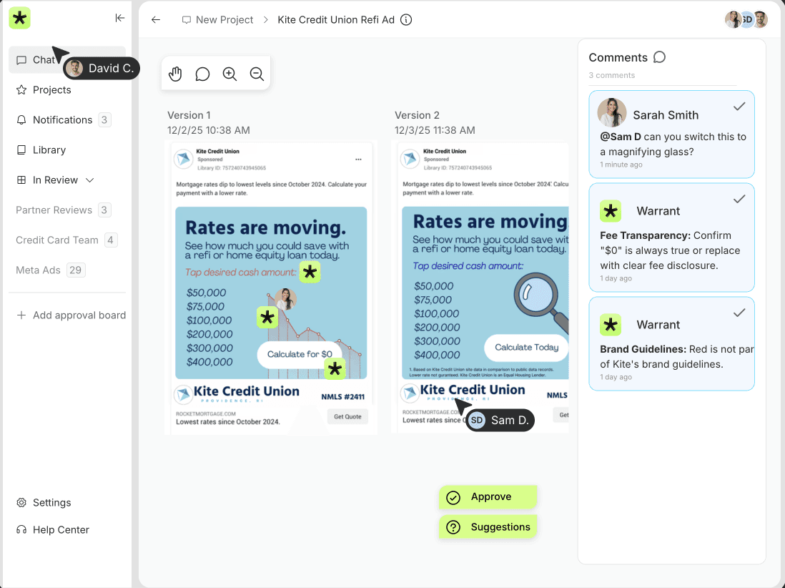
Task: Click first collaborator avatar in top right
Action: pyautogui.click(x=732, y=19)
